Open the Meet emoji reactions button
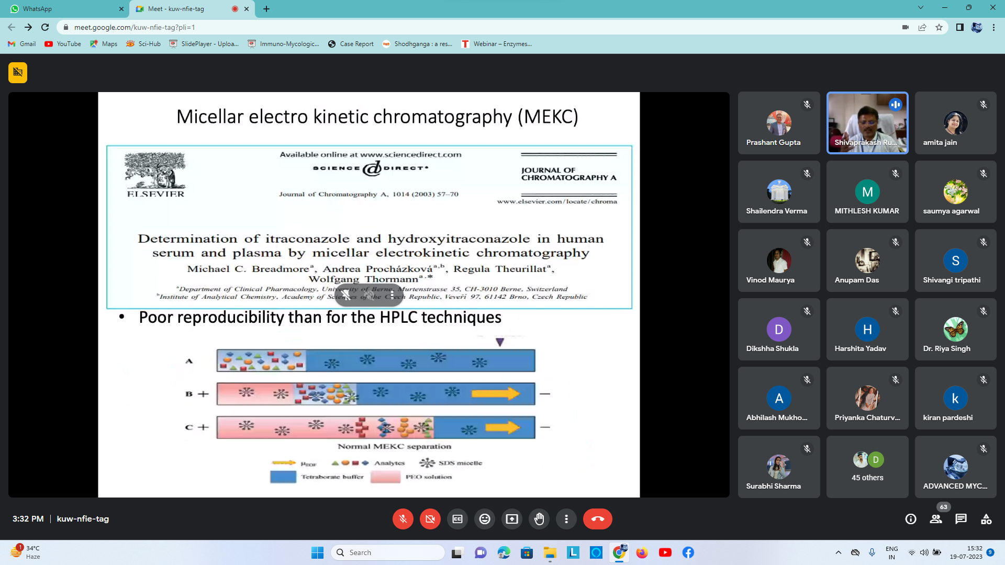This screenshot has height=565, width=1005. pos(485,519)
